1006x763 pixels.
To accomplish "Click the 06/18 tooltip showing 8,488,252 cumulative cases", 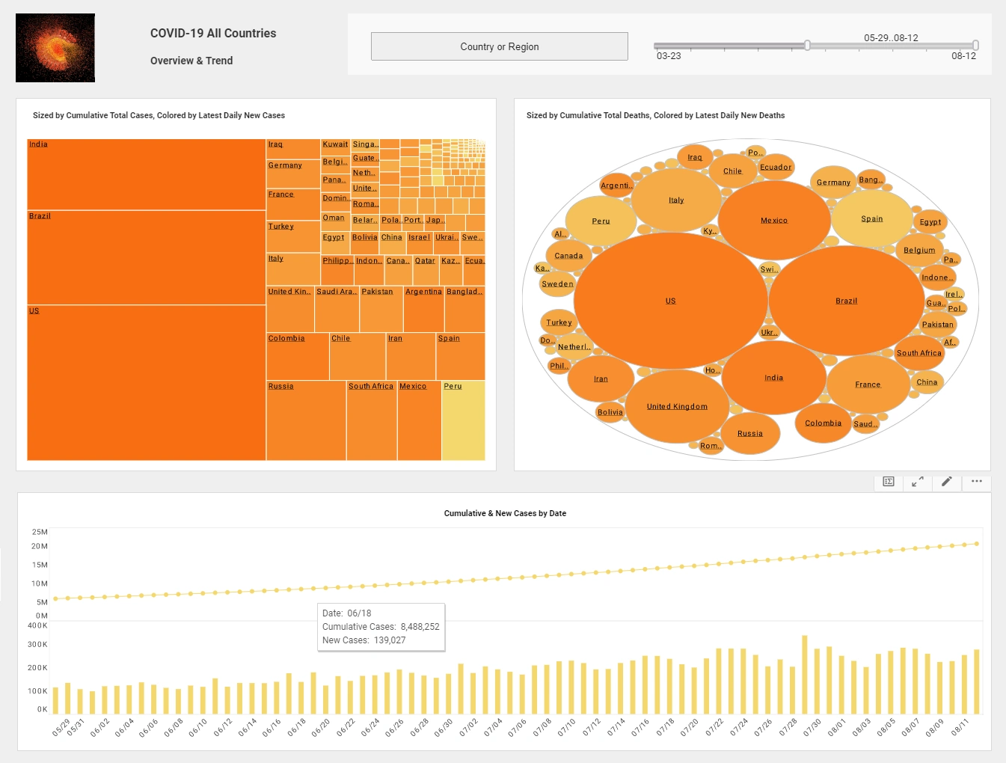I will click(381, 627).
